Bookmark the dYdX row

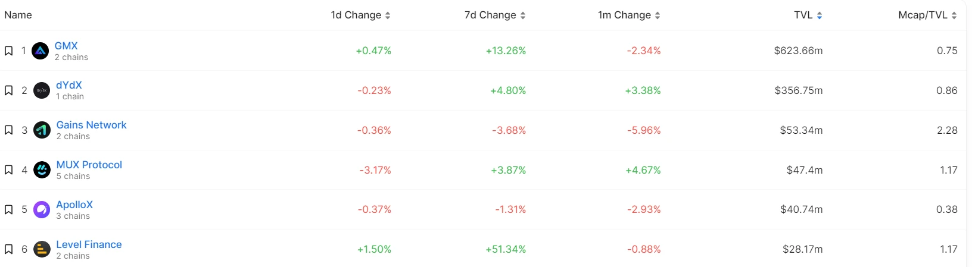[9, 90]
